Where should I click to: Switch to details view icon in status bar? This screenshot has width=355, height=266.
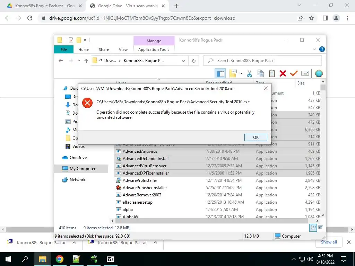313,228
